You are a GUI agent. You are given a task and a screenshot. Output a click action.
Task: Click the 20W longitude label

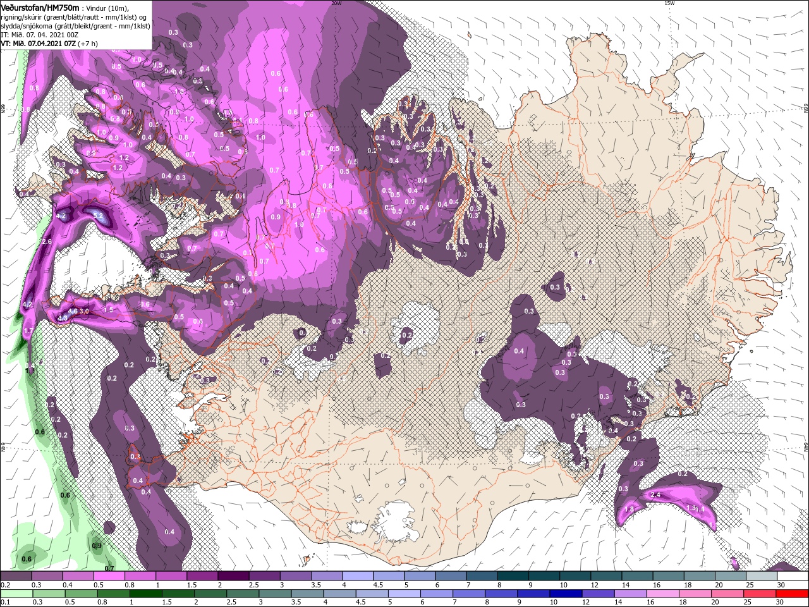(x=336, y=3)
